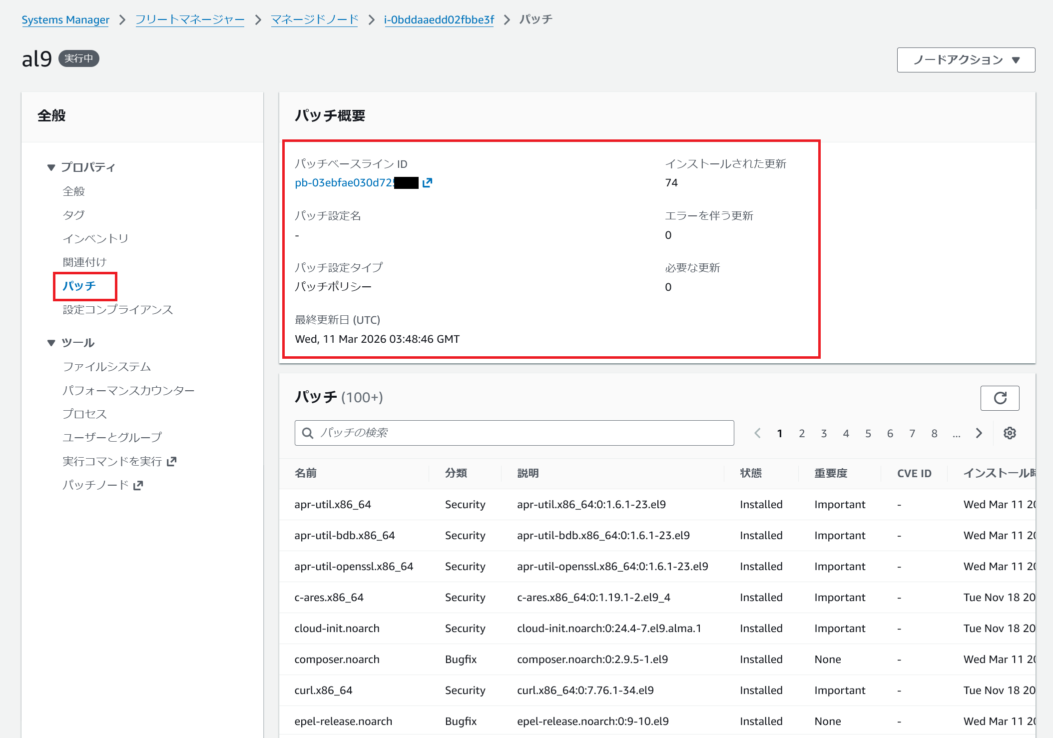
Task: Open the pb-03ebfae030d72 baseline link
Action: coord(345,183)
